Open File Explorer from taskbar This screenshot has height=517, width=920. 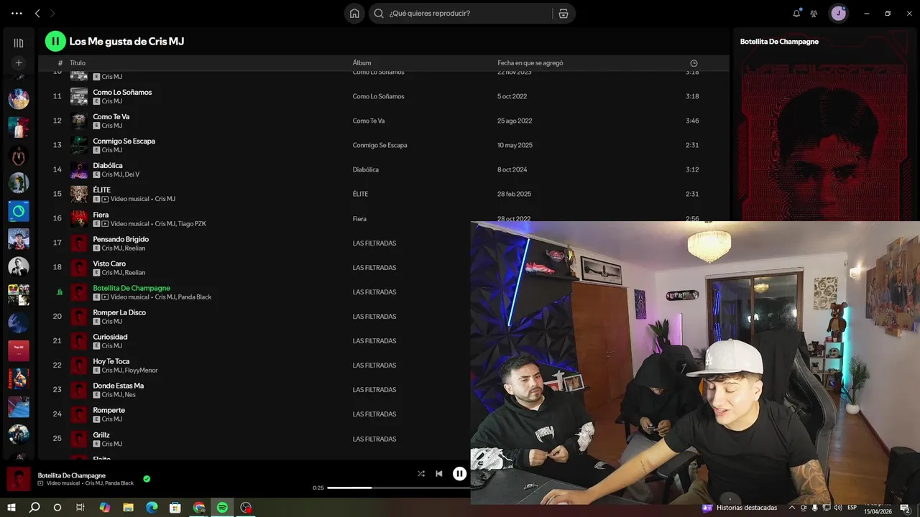coord(128,507)
